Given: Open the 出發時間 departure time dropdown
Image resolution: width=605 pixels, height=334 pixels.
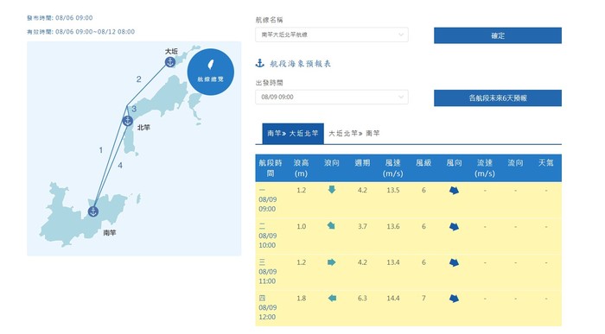Looking at the screenshot, I should [332, 97].
